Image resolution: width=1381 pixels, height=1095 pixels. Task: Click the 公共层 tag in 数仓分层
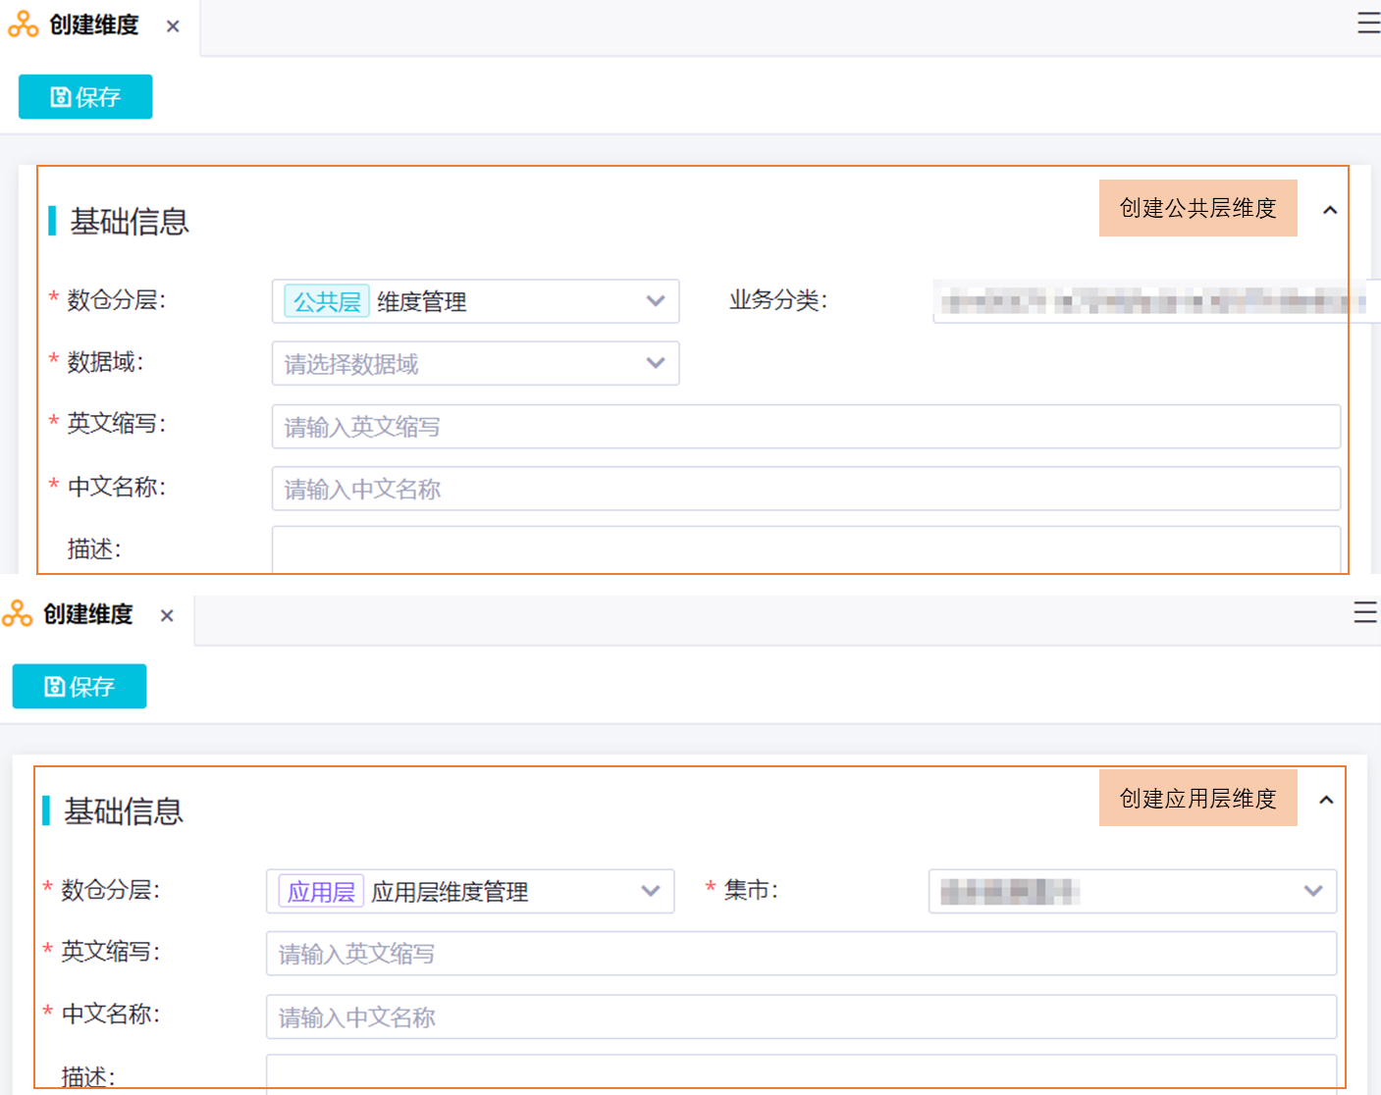[x=327, y=301]
